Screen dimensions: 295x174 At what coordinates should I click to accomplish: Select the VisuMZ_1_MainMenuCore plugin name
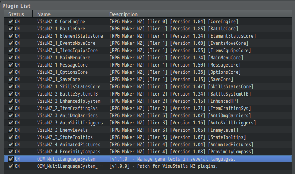point(64,58)
